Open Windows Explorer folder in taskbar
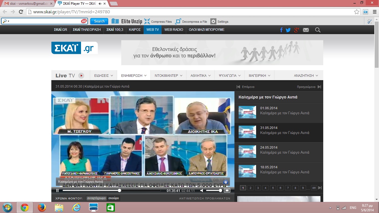Image resolution: width=379 pixels, height=213 pixels. point(59,207)
